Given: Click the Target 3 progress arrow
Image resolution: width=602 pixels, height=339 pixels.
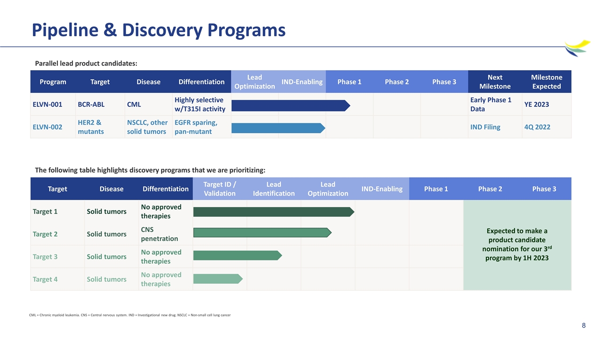Looking at the screenshot, I should coord(238,255).
